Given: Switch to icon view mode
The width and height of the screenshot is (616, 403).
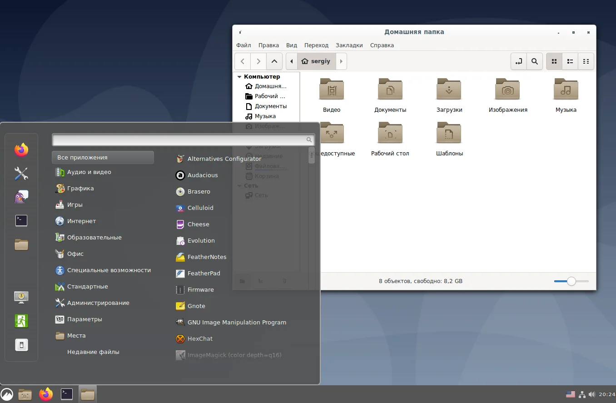Looking at the screenshot, I should [554, 61].
